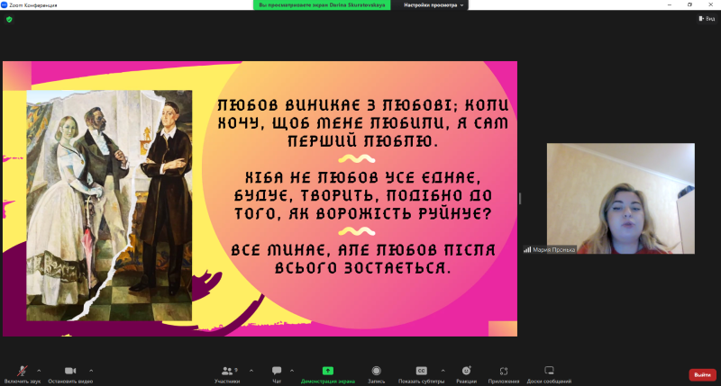The width and height of the screenshot is (721, 386).
Task: Click the signal strength icon on participant video
Action: (527, 249)
